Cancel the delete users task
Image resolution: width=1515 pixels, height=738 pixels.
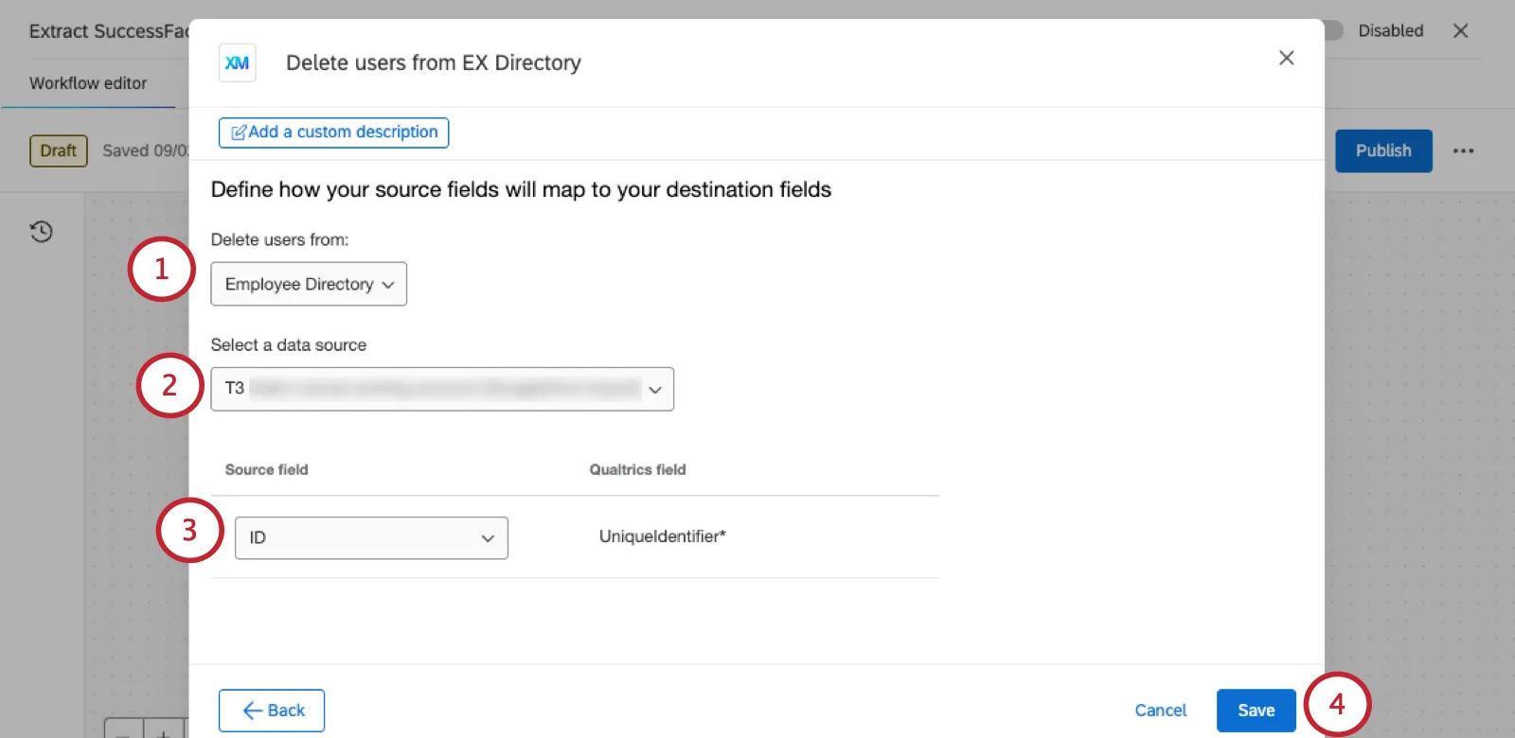[x=1160, y=711]
